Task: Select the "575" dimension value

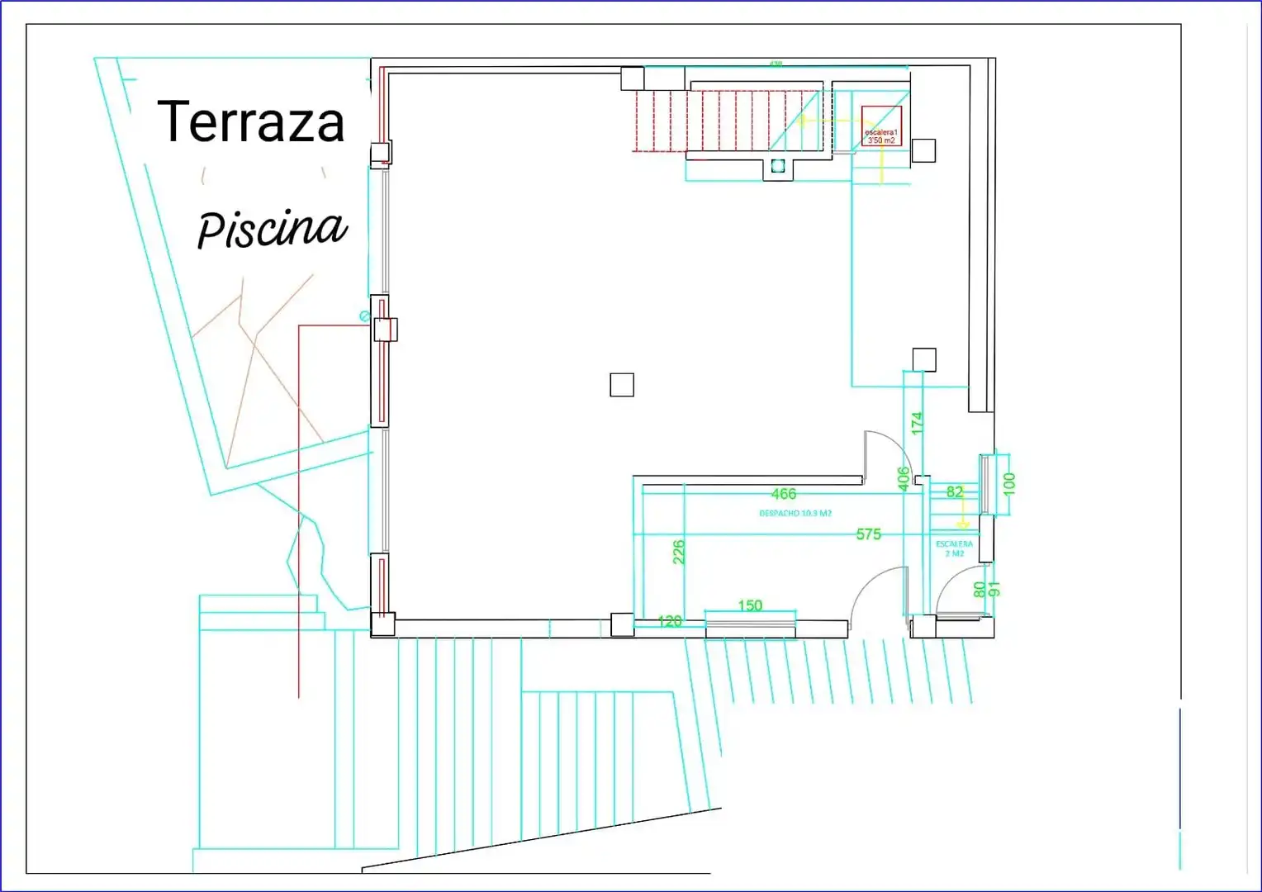Action: pos(869,534)
